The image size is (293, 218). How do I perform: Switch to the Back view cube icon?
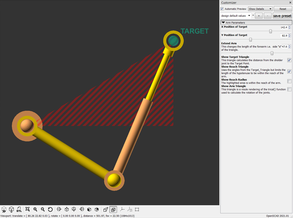click(x=97, y=209)
